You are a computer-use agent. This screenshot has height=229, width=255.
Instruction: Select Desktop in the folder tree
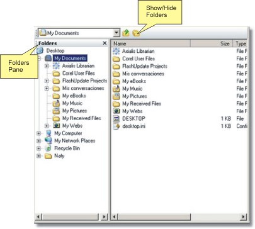(55, 51)
